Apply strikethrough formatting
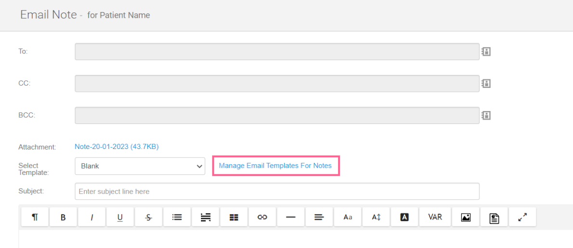573x248 pixels. pyautogui.click(x=148, y=217)
